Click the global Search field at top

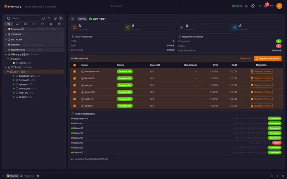[x=143, y=6]
